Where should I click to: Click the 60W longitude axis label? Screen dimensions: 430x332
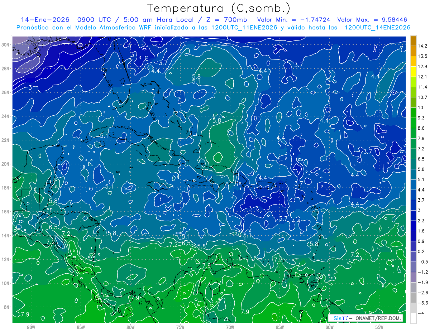point(330,327)
